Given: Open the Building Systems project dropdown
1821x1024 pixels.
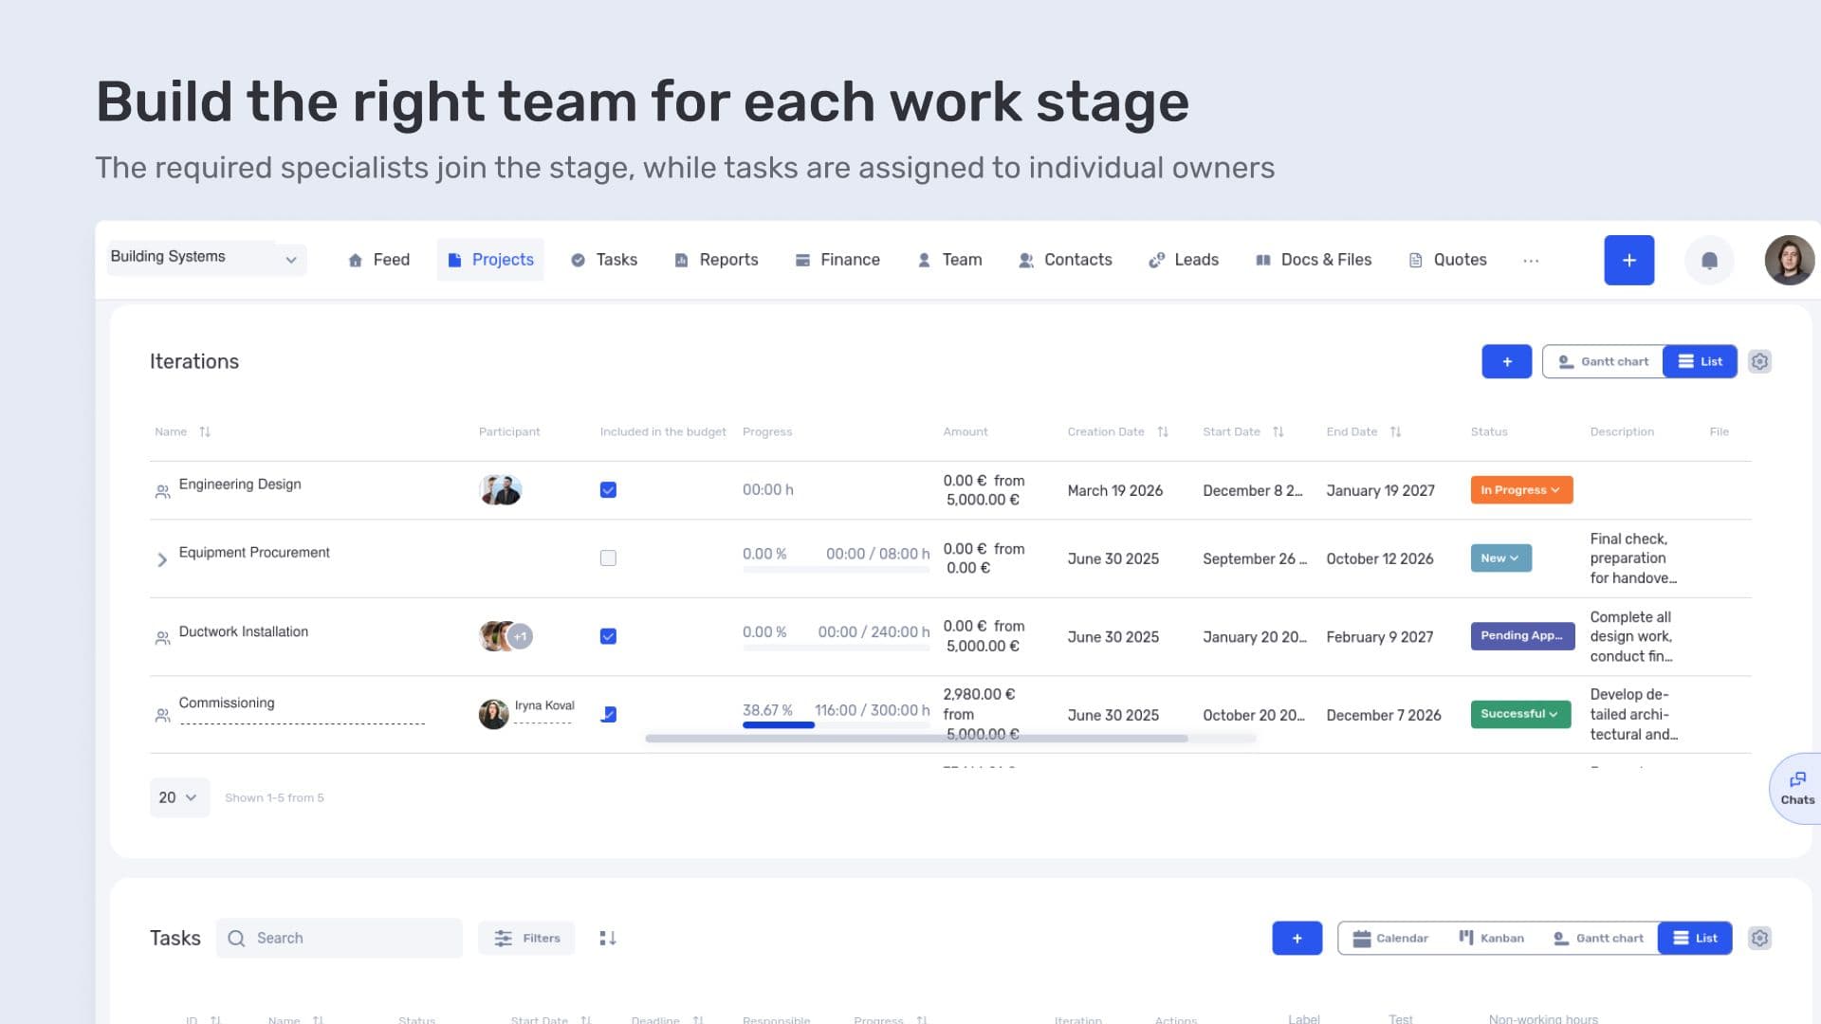Looking at the screenshot, I should pos(206,258).
